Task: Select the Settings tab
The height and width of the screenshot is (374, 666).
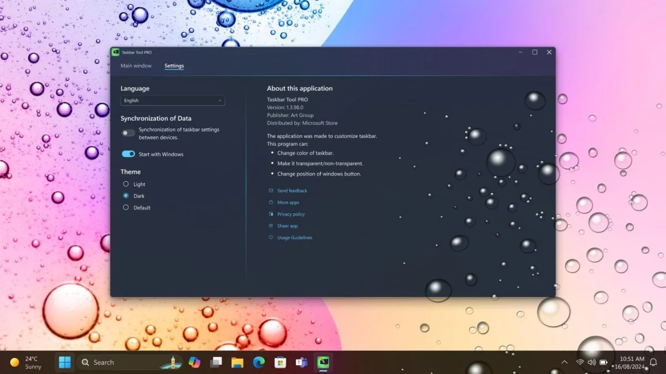Action: click(x=174, y=66)
